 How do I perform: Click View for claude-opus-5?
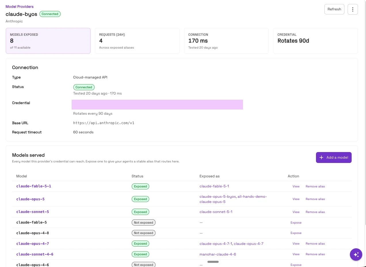pos(296,199)
